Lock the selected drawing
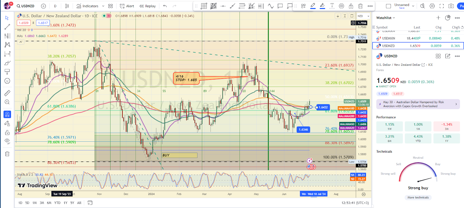This screenshot has height=208, width=464. pyautogui.click(x=351, y=6)
